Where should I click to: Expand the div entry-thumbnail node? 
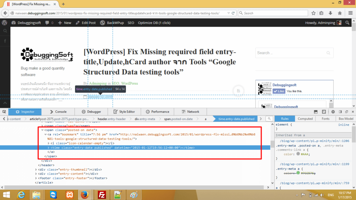click(x=36, y=169)
